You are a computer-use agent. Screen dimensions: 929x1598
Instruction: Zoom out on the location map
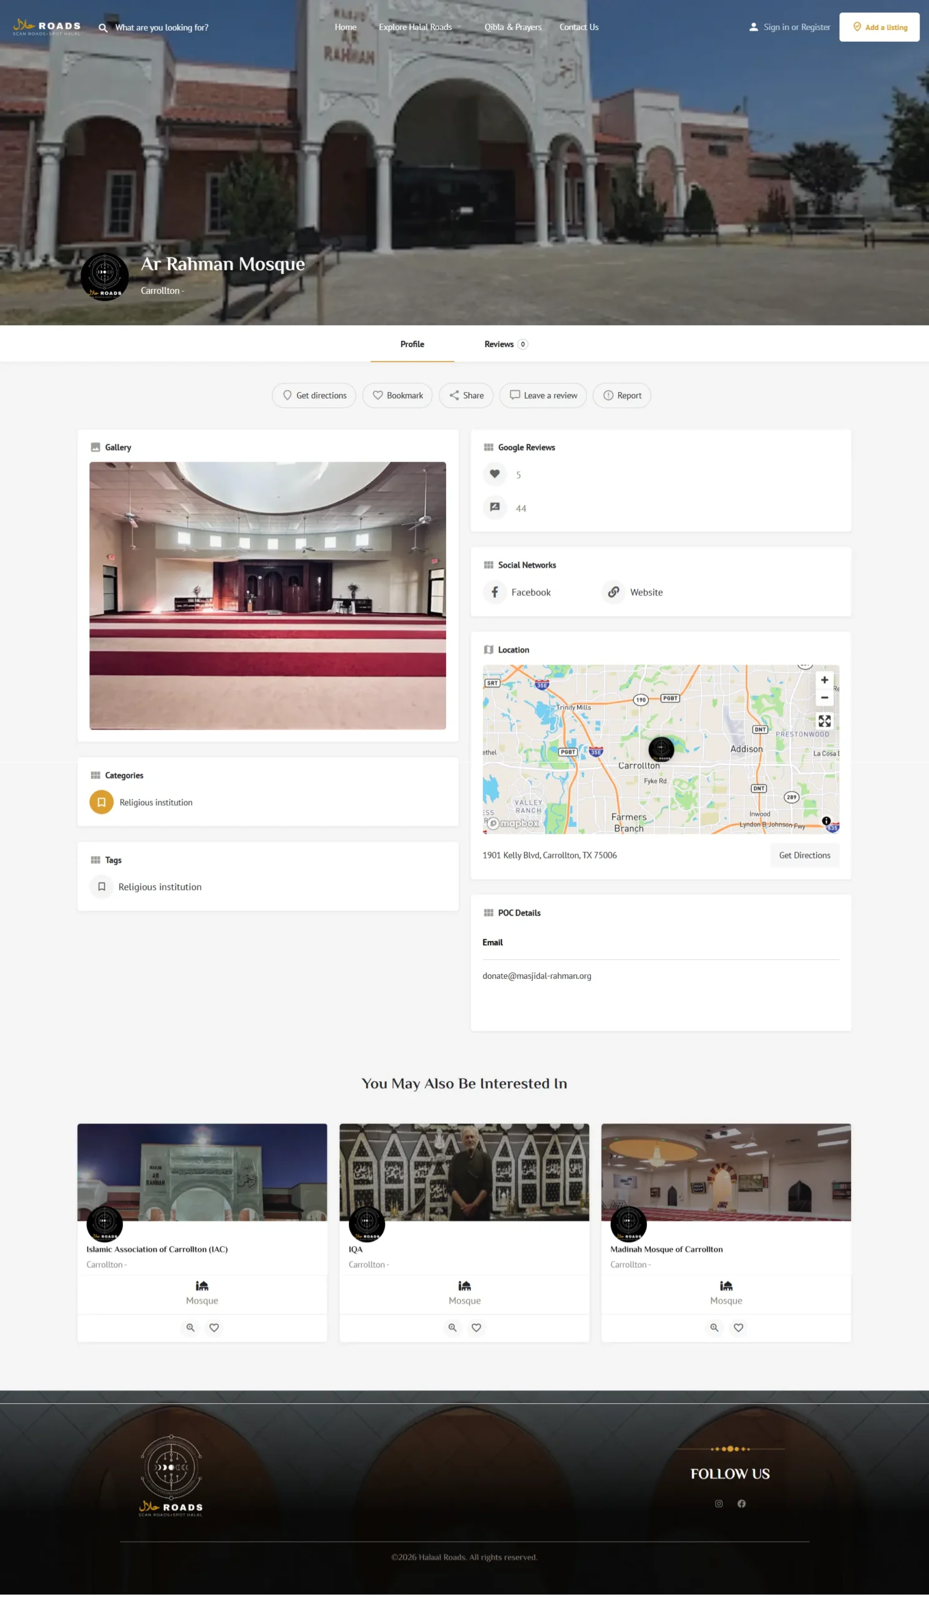[x=824, y=697]
